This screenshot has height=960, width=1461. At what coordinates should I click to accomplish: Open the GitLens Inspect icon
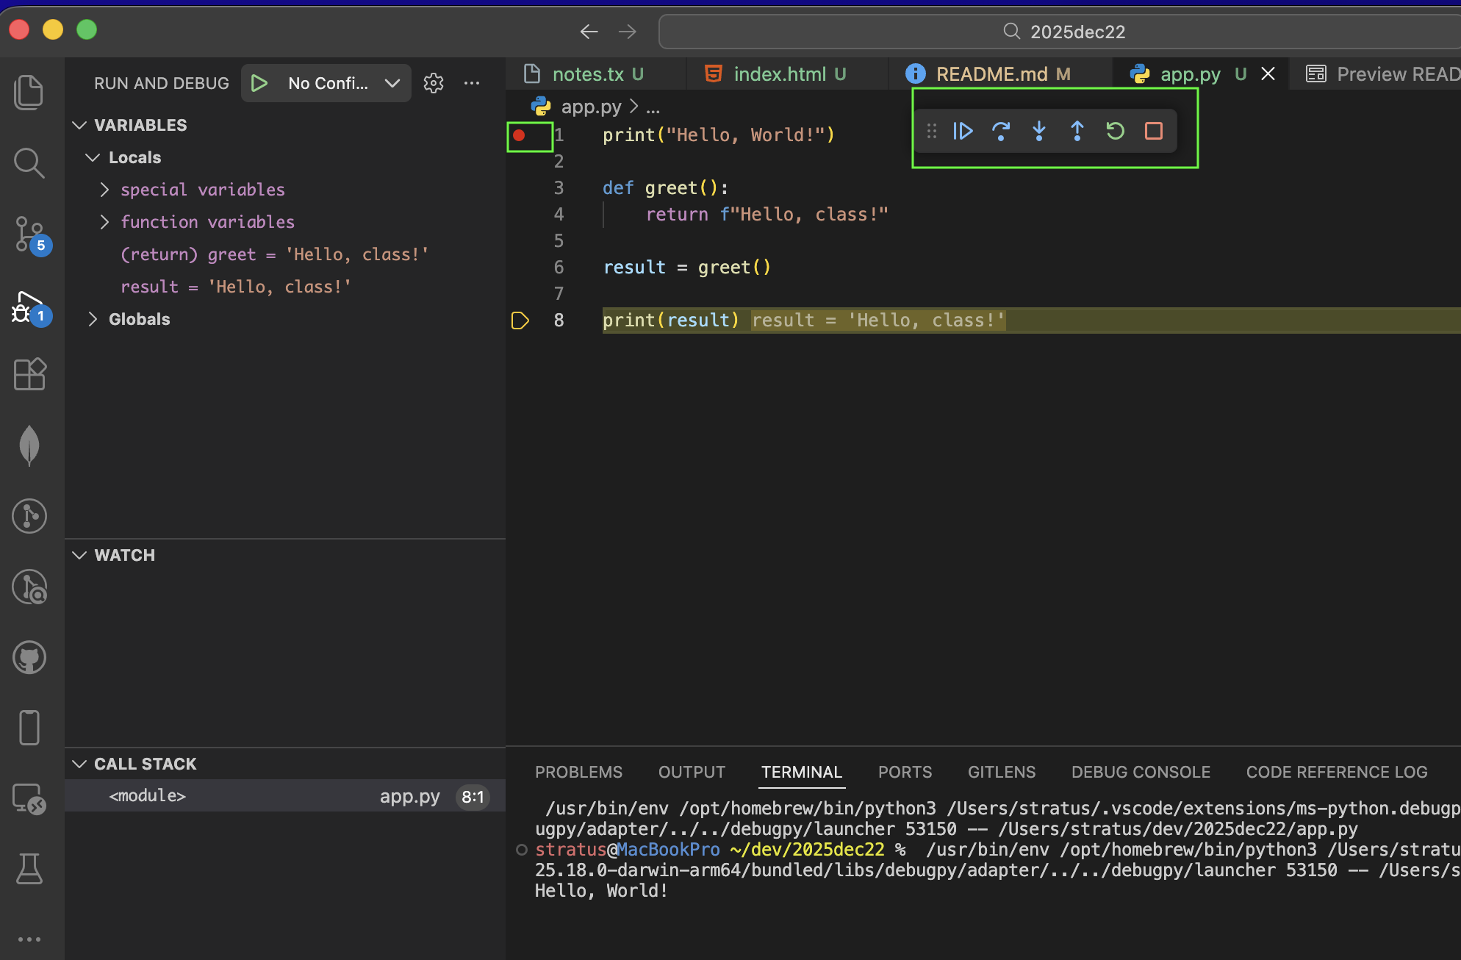29,587
